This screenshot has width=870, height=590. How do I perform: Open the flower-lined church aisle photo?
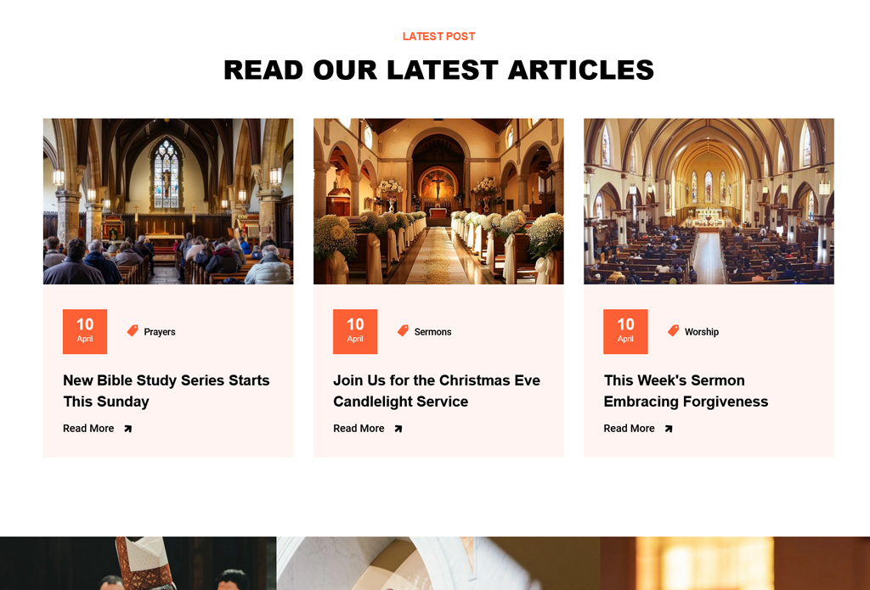coord(438,201)
